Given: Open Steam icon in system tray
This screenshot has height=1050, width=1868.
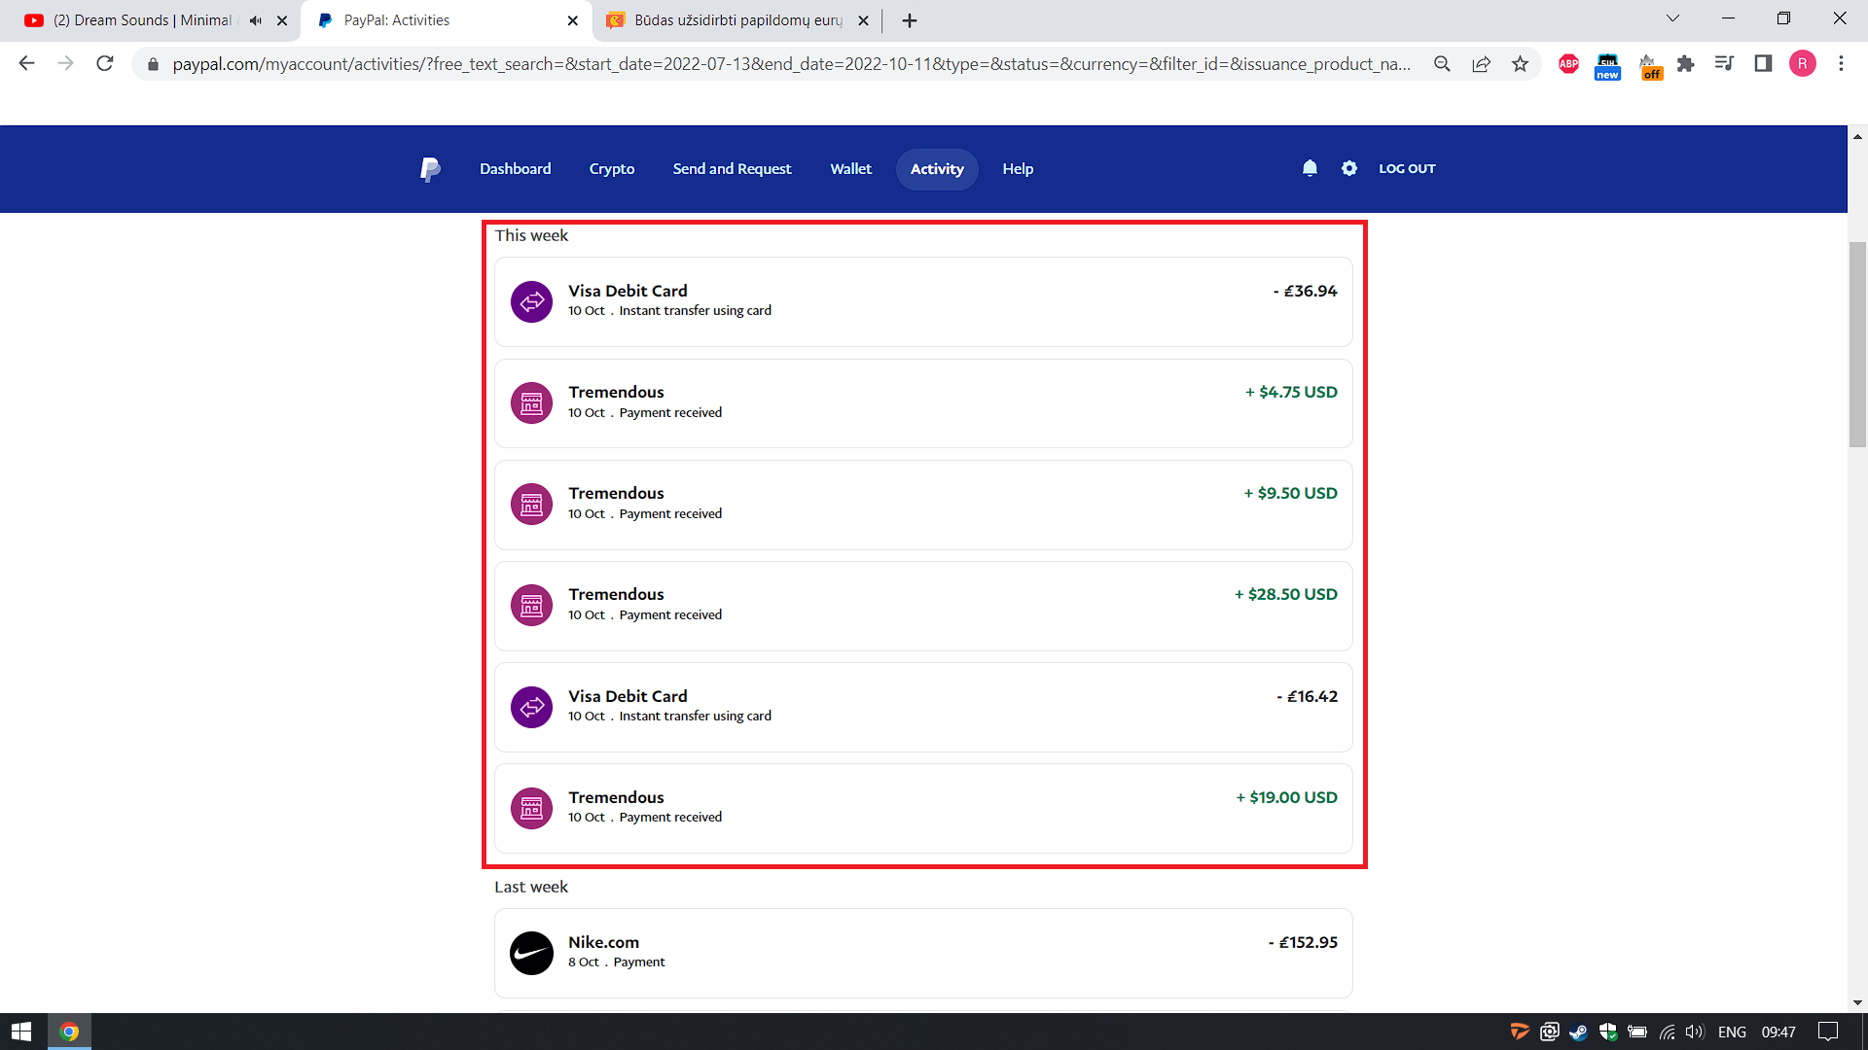Looking at the screenshot, I should [1578, 1032].
